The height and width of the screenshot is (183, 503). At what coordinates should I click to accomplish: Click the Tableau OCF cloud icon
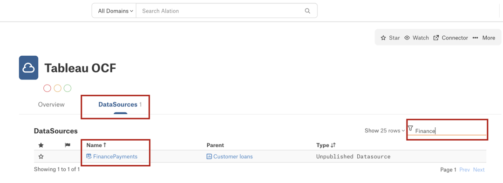pos(28,67)
